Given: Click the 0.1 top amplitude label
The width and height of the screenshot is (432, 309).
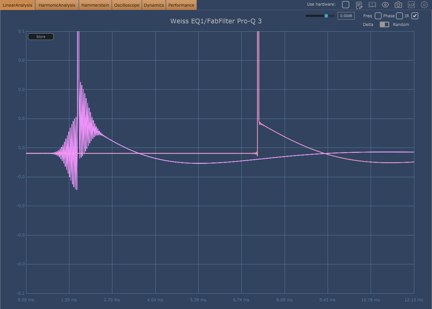Looking at the screenshot, I should [x=21, y=31].
